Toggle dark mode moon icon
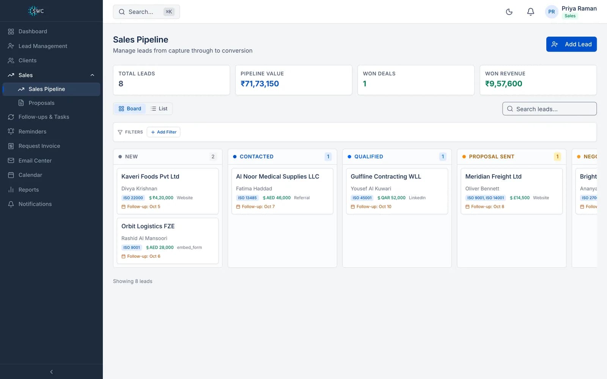 pos(509,12)
